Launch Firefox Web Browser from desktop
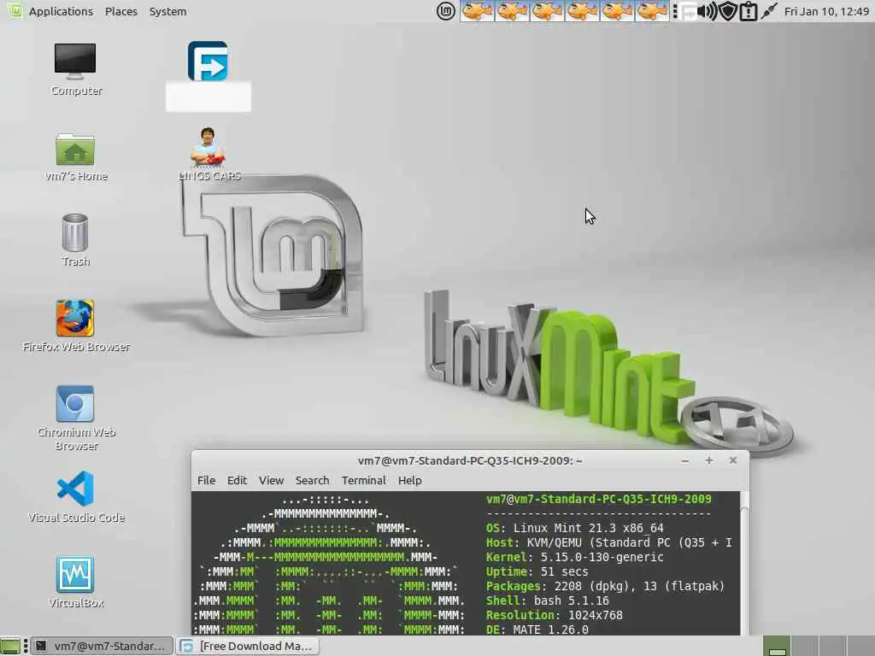 pos(75,325)
